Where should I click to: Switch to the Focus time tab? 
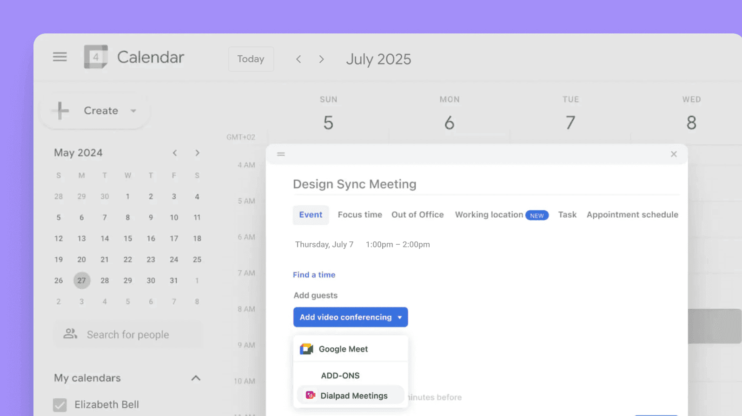(x=360, y=215)
